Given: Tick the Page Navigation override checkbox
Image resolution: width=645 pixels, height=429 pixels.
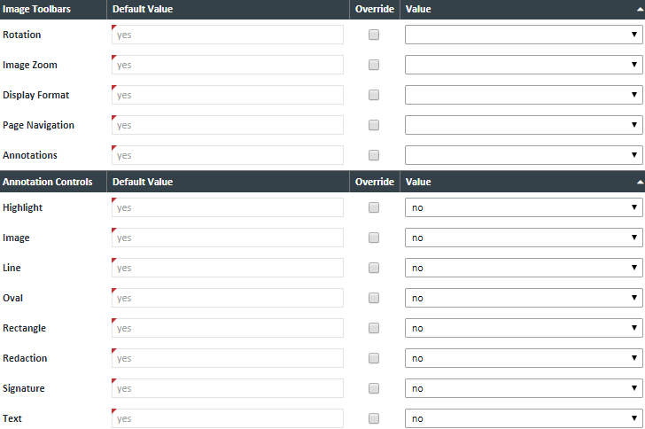Looking at the screenshot, I should pos(374,125).
